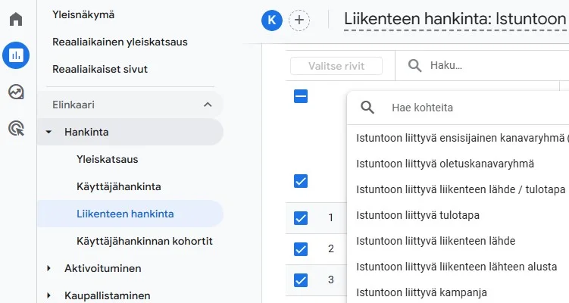Collapse the Hankinta tree arrow
The image size is (569, 303).
(49, 132)
